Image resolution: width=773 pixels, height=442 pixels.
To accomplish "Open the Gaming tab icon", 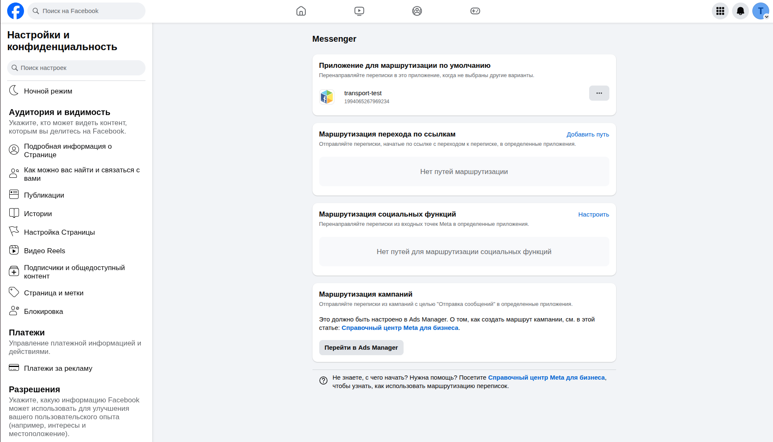I will coord(475,11).
